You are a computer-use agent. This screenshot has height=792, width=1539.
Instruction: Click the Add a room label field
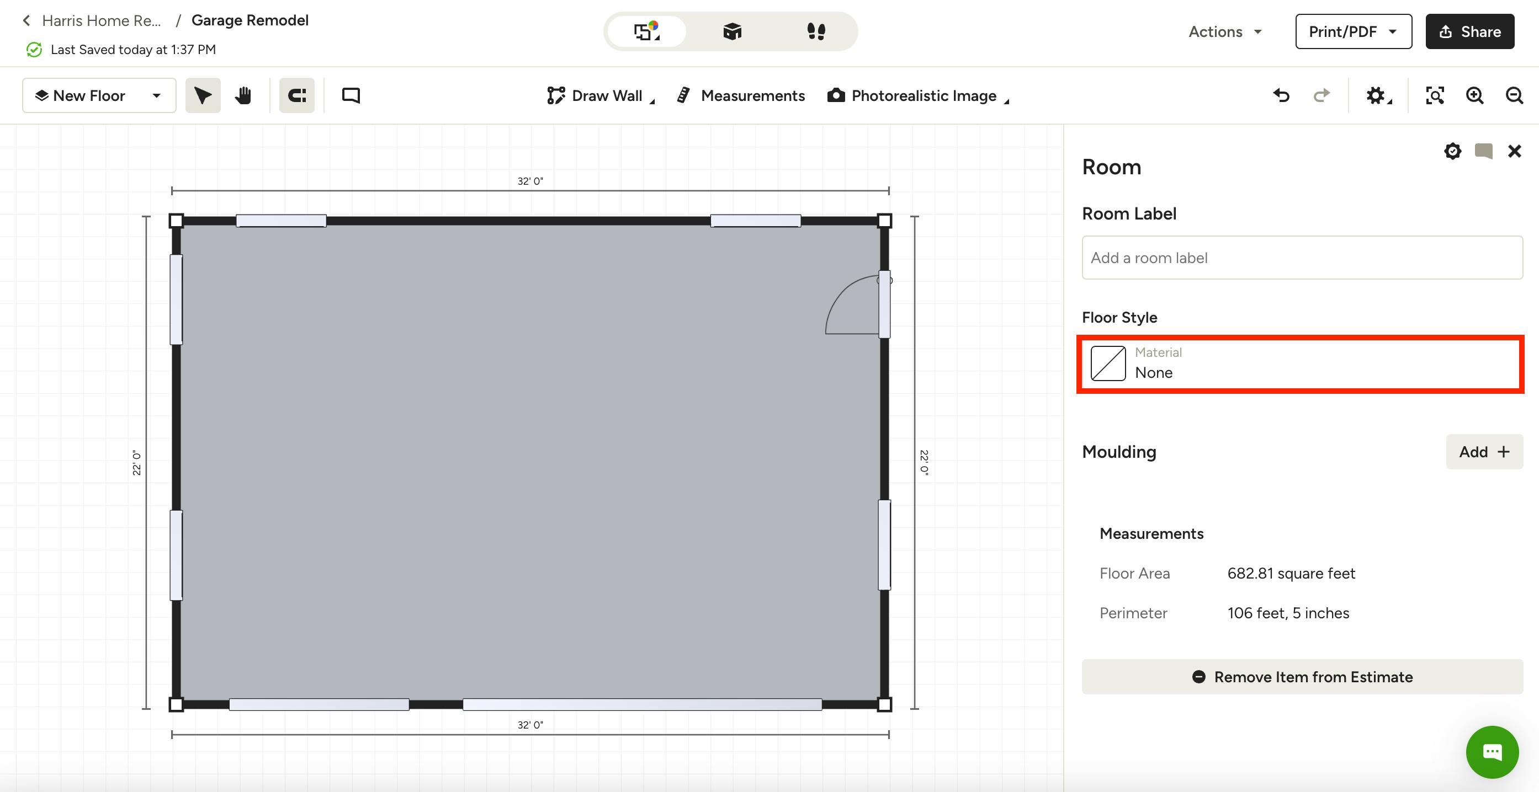click(1302, 258)
